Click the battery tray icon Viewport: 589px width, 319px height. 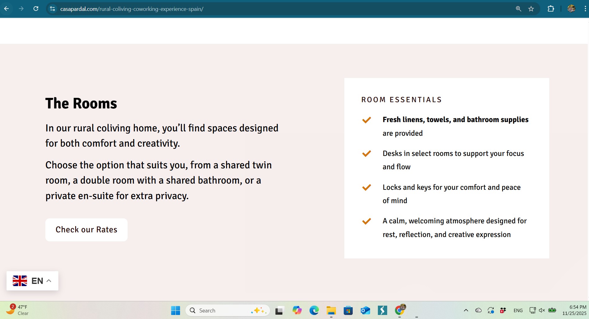pos(552,310)
